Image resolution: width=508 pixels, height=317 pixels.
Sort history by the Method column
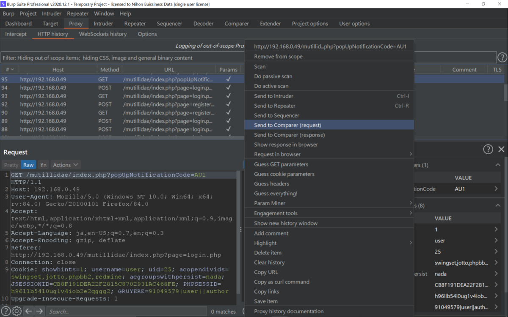coord(110,70)
